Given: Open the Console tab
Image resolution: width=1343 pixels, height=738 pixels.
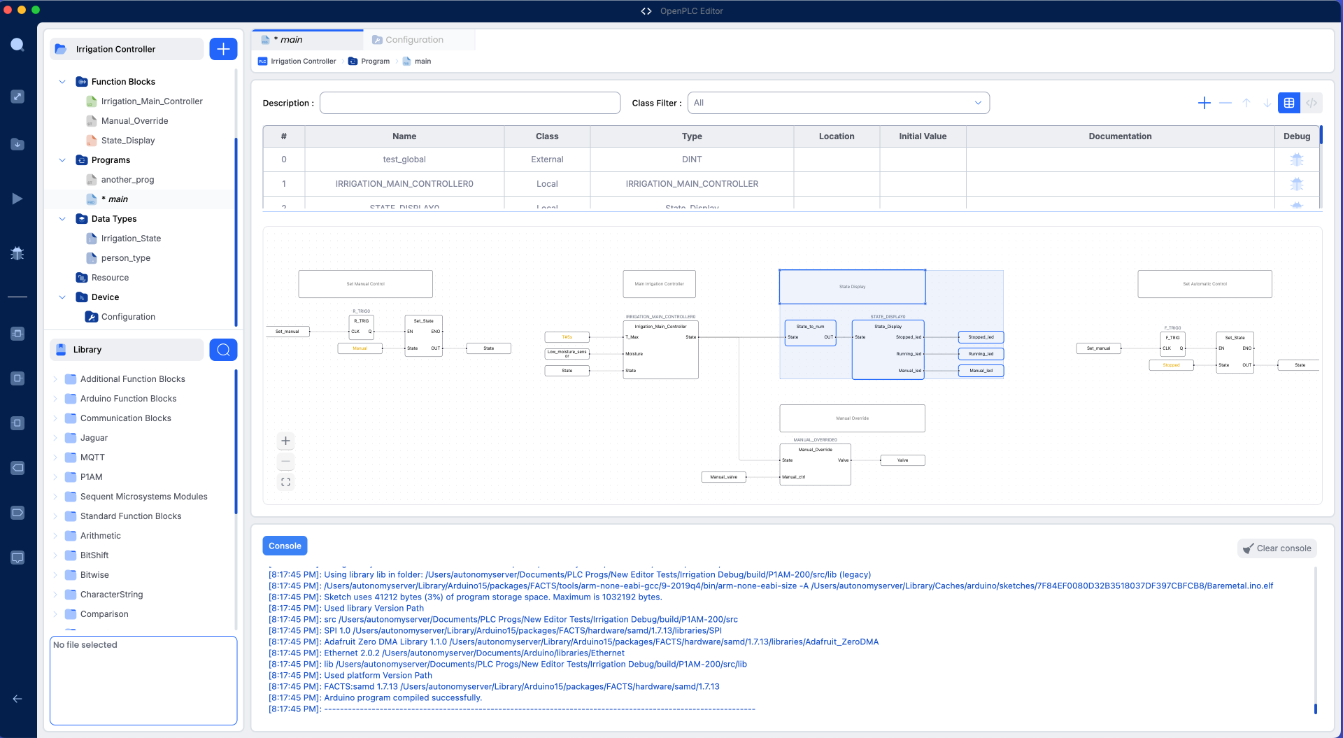Looking at the screenshot, I should (285, 546).
